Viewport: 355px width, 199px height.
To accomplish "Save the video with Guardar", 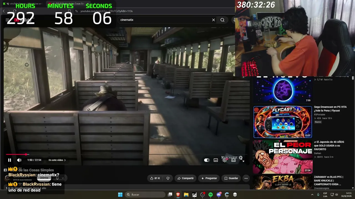I will (231, 178).
